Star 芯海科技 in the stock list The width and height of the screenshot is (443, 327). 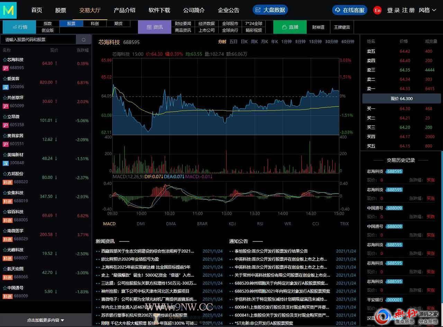[x=5, y=60]
